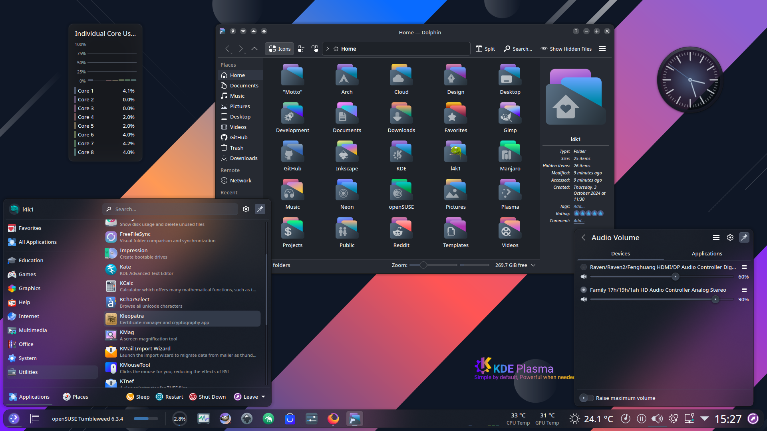Open the Raven HDMI device options menu
The height and width of the screenshot is (431, 767).
(744, 267)
